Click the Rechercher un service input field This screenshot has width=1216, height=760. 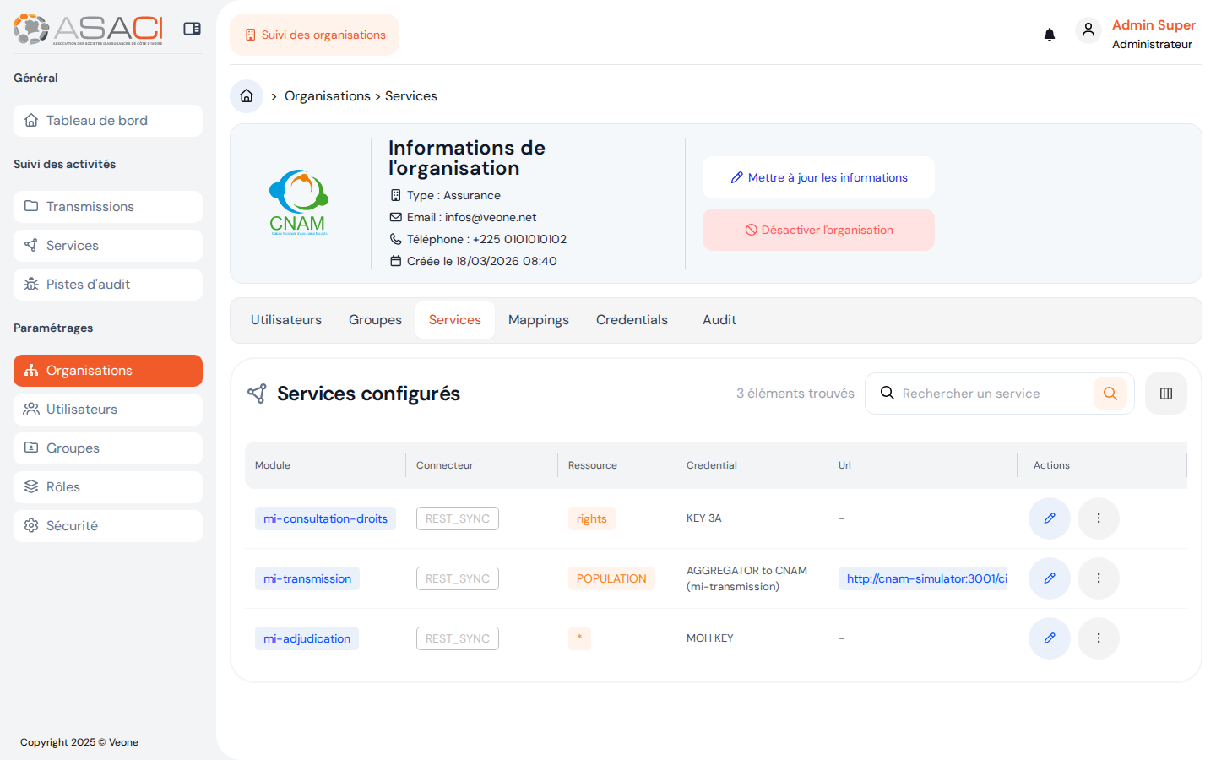click(980, 393)
